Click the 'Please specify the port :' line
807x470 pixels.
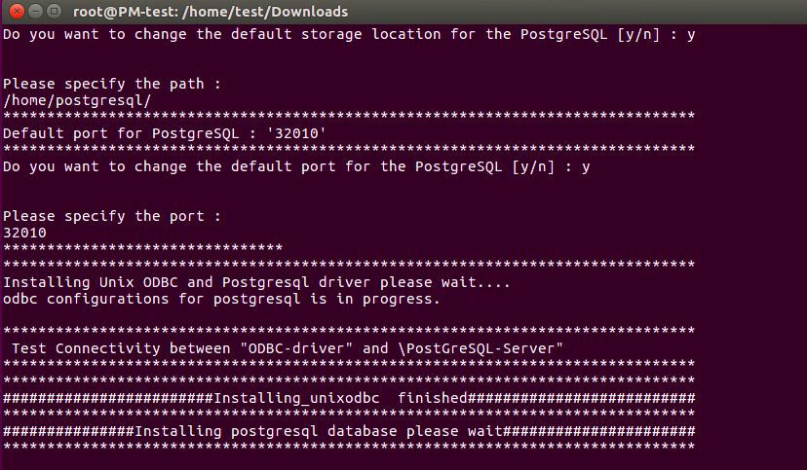point(112,216)
